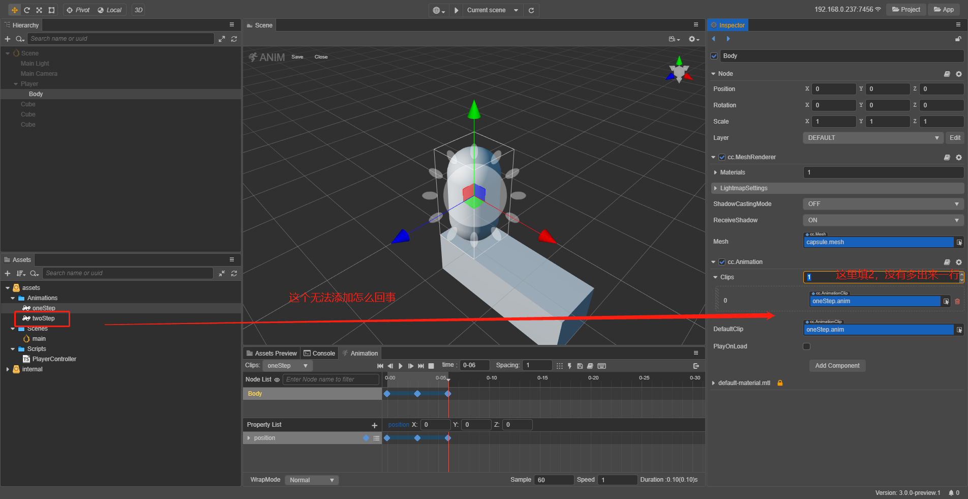Add a new property in Property List
This screenshot has width=968, height=499.
click(x=375, y=425)
